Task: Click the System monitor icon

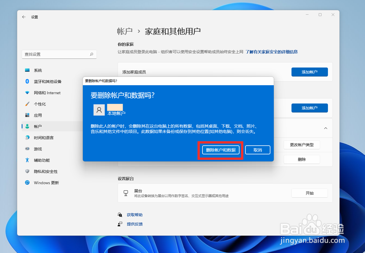Action: coord(27,70)
